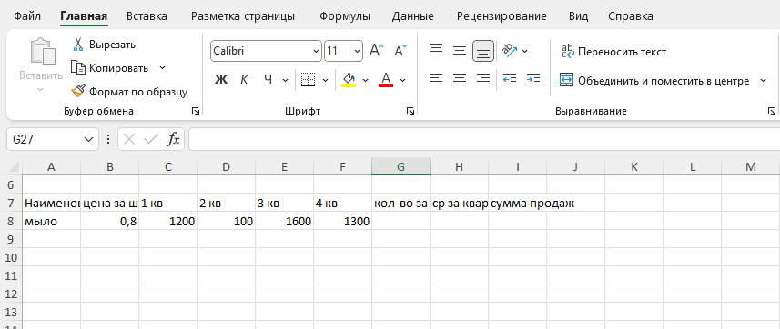This screenshot has width=780, height=329.
Task: Select column G header
Action: pyautogui.click(x=401, y=167)
